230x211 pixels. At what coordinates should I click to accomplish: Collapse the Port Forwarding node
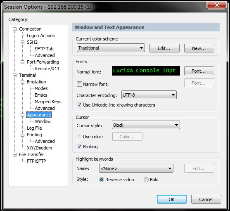tap(22, 62)
